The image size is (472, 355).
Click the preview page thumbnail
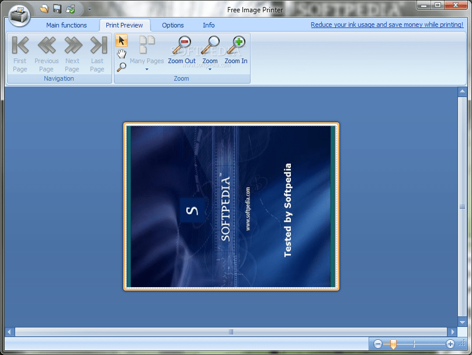tap(231, 206)
